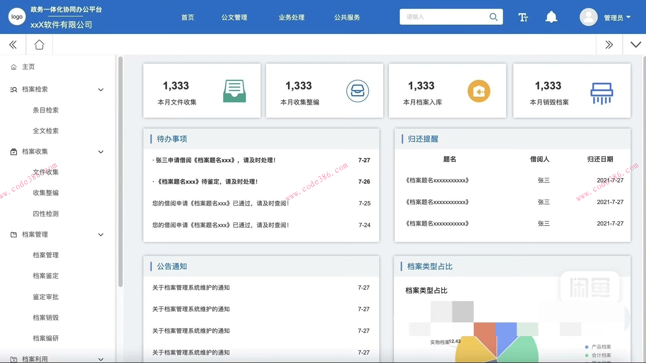This screenshot has height=363, width=646.
Task: Open 全文检索 in the sidebar
Action: pos(46,131)
